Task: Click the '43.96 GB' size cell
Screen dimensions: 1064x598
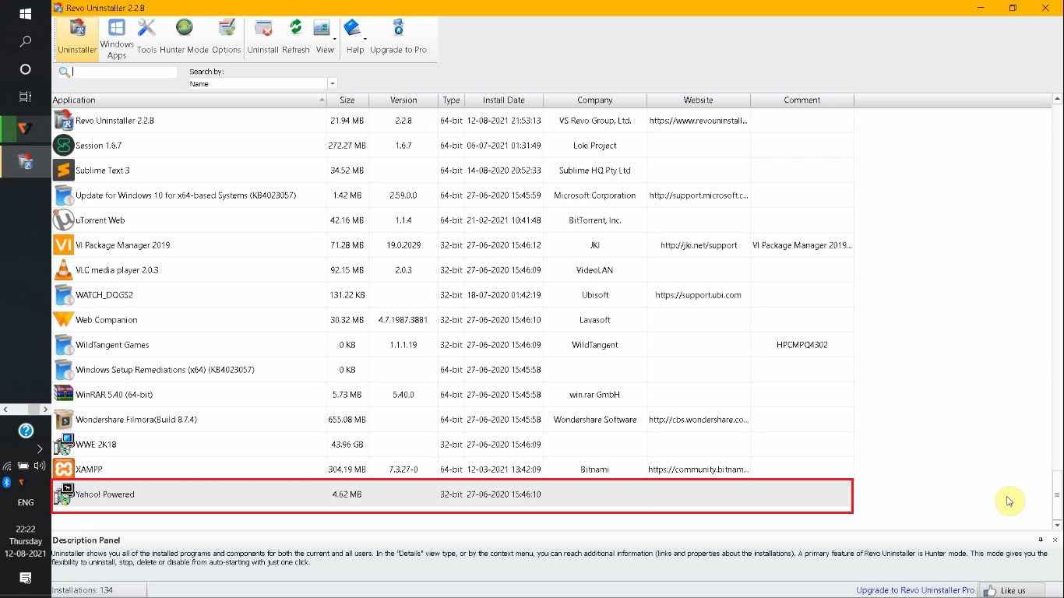Action: point(347,445)
